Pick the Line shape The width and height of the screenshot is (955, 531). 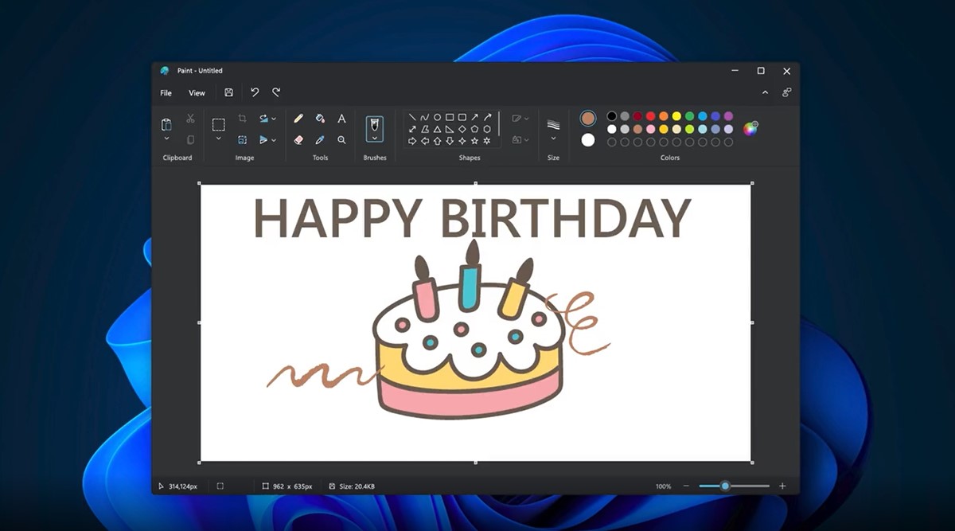412,117
